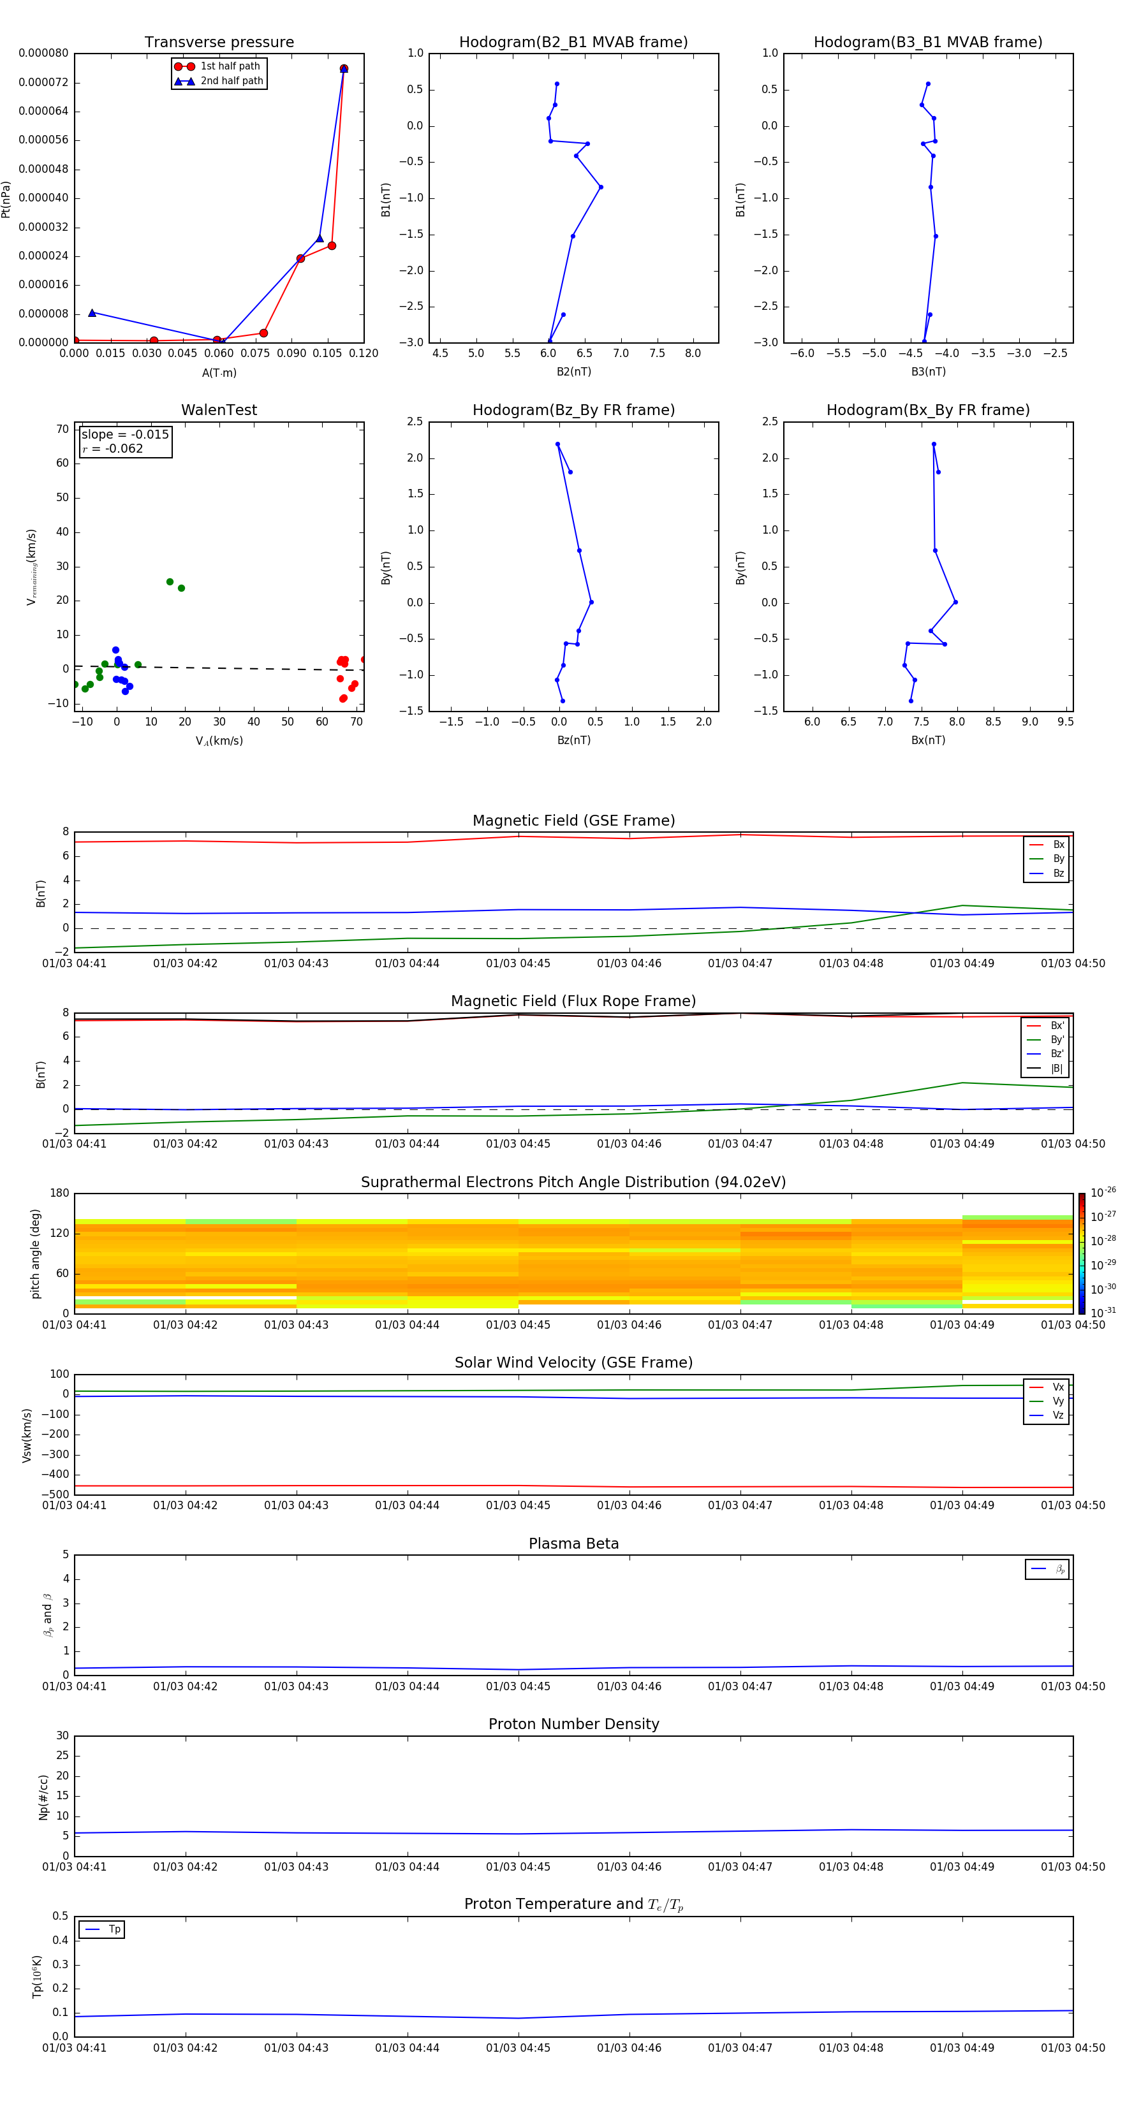Click the Vx legend entry in velocity plot

[1047, 1387]
